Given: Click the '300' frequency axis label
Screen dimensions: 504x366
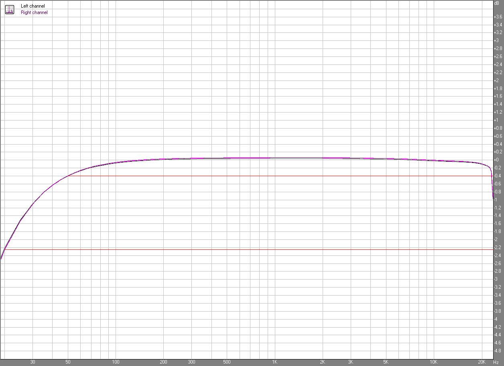Looking at the screenshot, I should coord(191,362).
